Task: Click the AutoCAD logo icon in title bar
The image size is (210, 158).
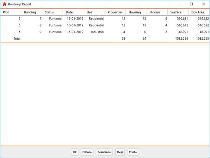Action: [x=5, y=4]
